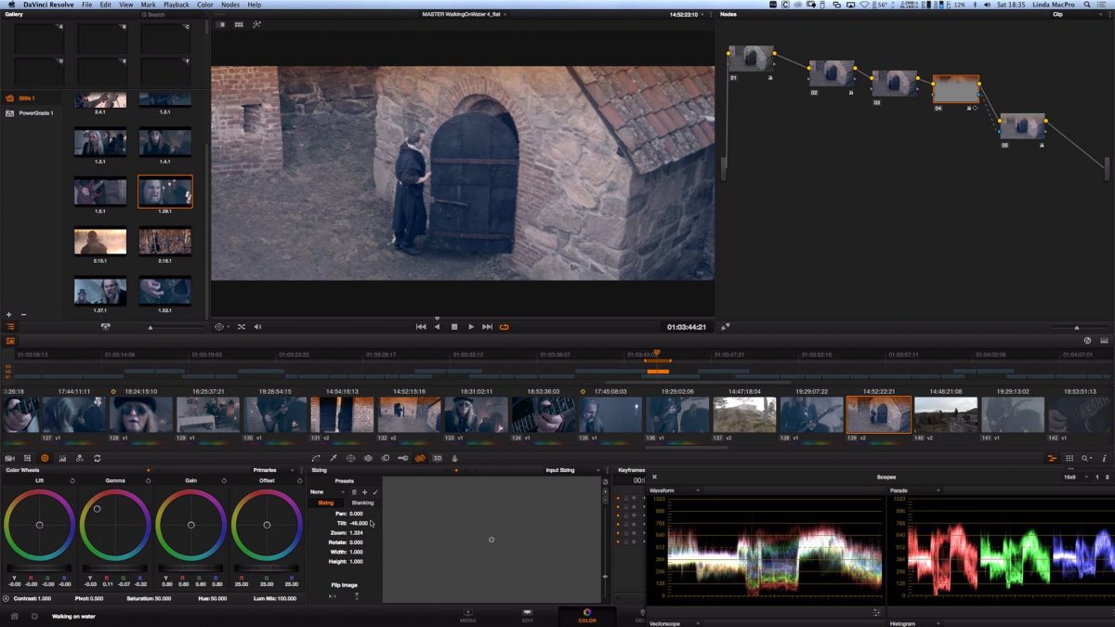Viewport: 1115px width, 627px height.
Task: Open the Playback menu
Action: click(176, 5)
